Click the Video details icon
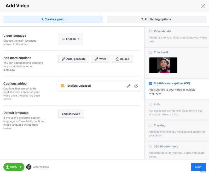Image resolution: width=209 pixels, height=173 pixels. point(150,31)
